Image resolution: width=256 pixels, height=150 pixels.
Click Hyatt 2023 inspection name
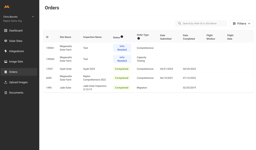89,69
